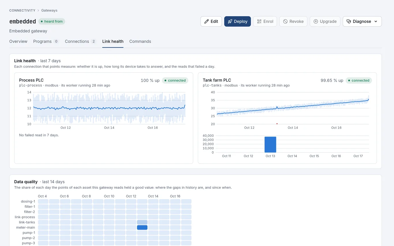Click the 'plc-tanks' identifier text
The width and height of the screenshot is (394, 246).
point(212,85)
